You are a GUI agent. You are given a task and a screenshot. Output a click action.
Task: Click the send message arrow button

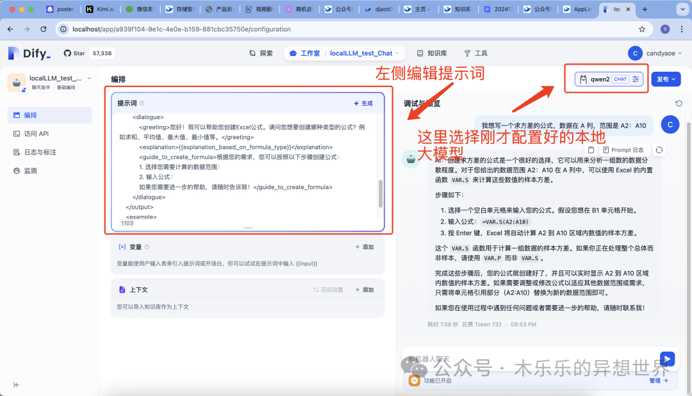(x=667, y=359)
